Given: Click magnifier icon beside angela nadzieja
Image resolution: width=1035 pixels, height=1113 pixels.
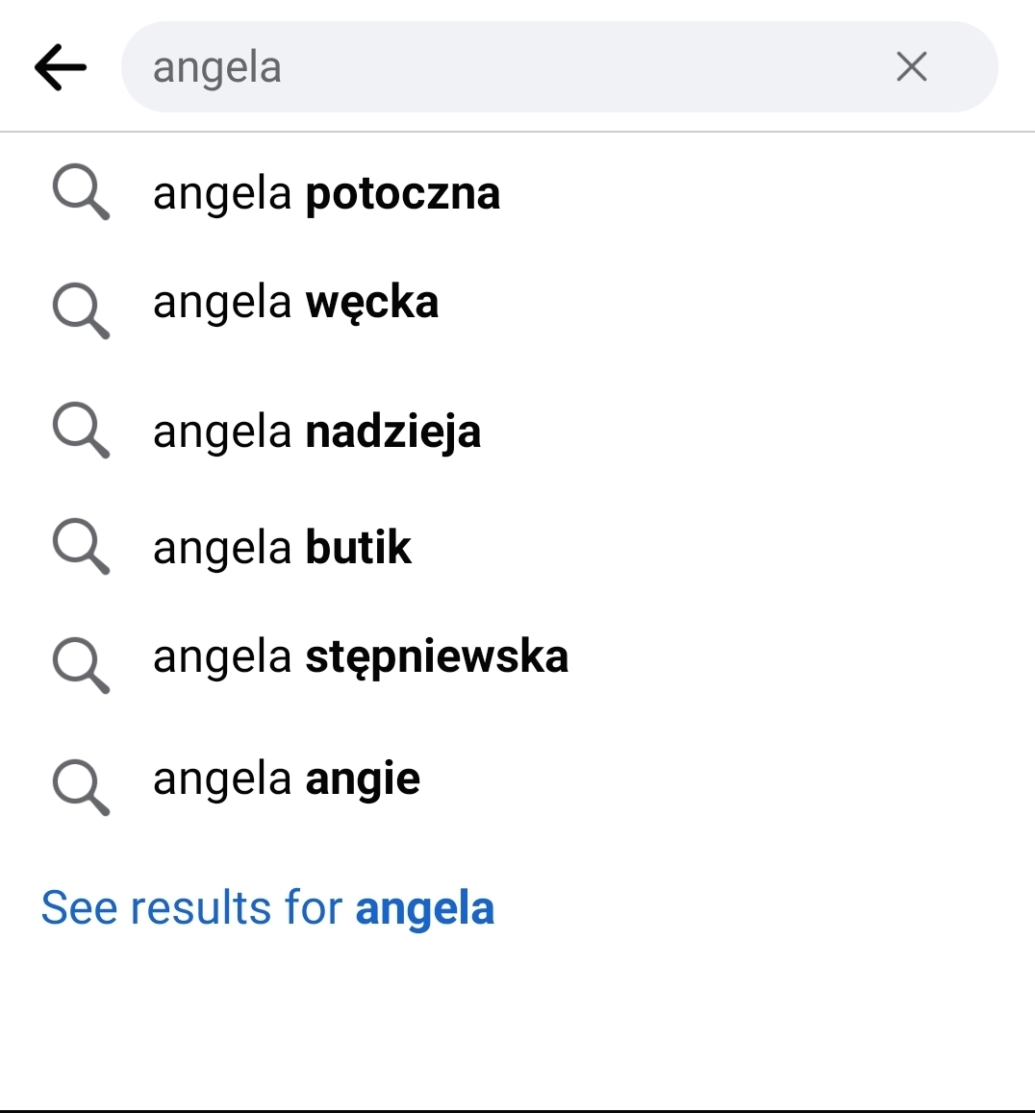Looking at the screenshot, I should pyautogui.click(x=81, y=430).
